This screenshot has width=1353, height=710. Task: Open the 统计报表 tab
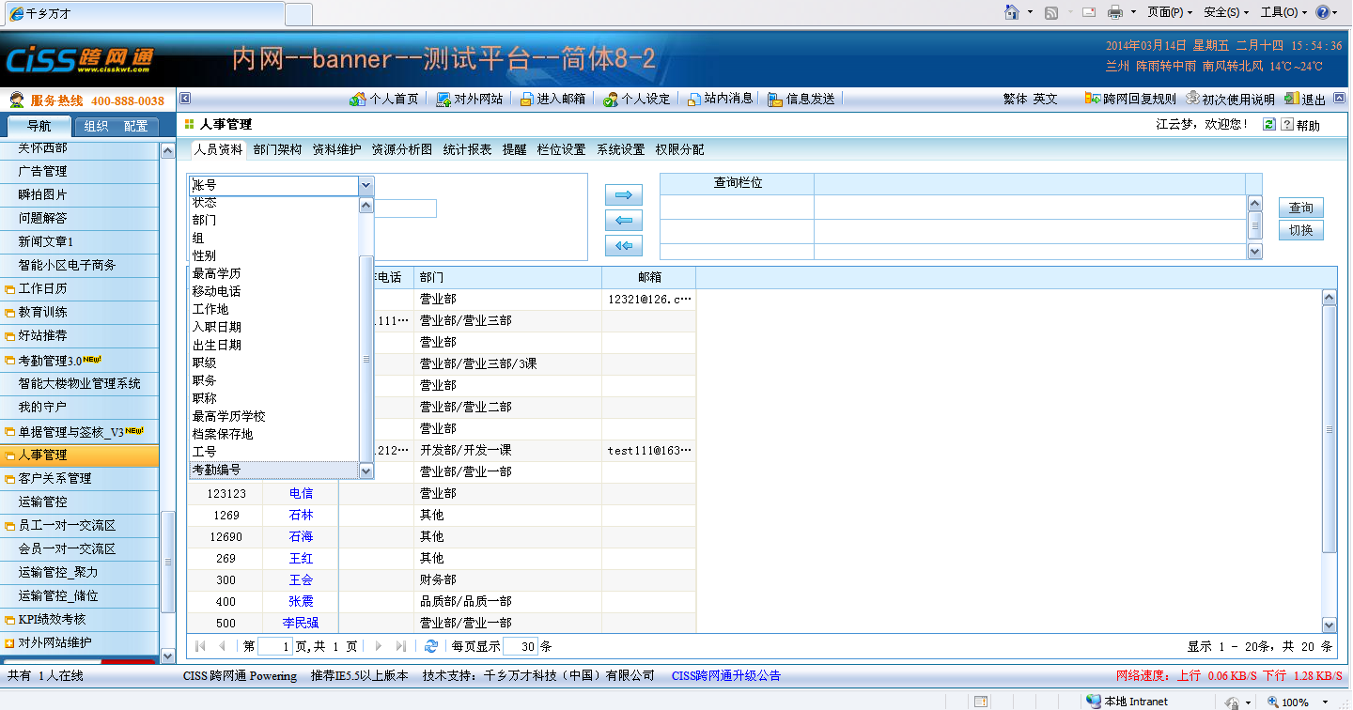[467, 149]
